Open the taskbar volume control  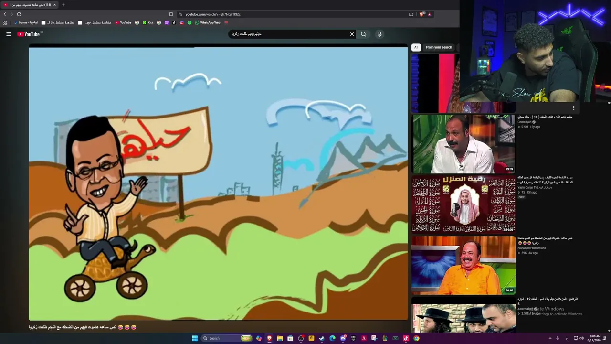[x=581, y=338]
